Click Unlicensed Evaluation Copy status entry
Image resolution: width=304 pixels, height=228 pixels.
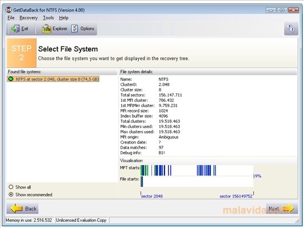tap(81, 220)
